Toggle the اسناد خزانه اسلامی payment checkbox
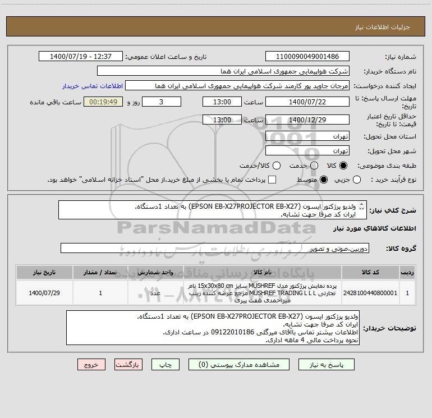This screenshot has width=432, height=418. pyautogui.click(x=272, y=180)
